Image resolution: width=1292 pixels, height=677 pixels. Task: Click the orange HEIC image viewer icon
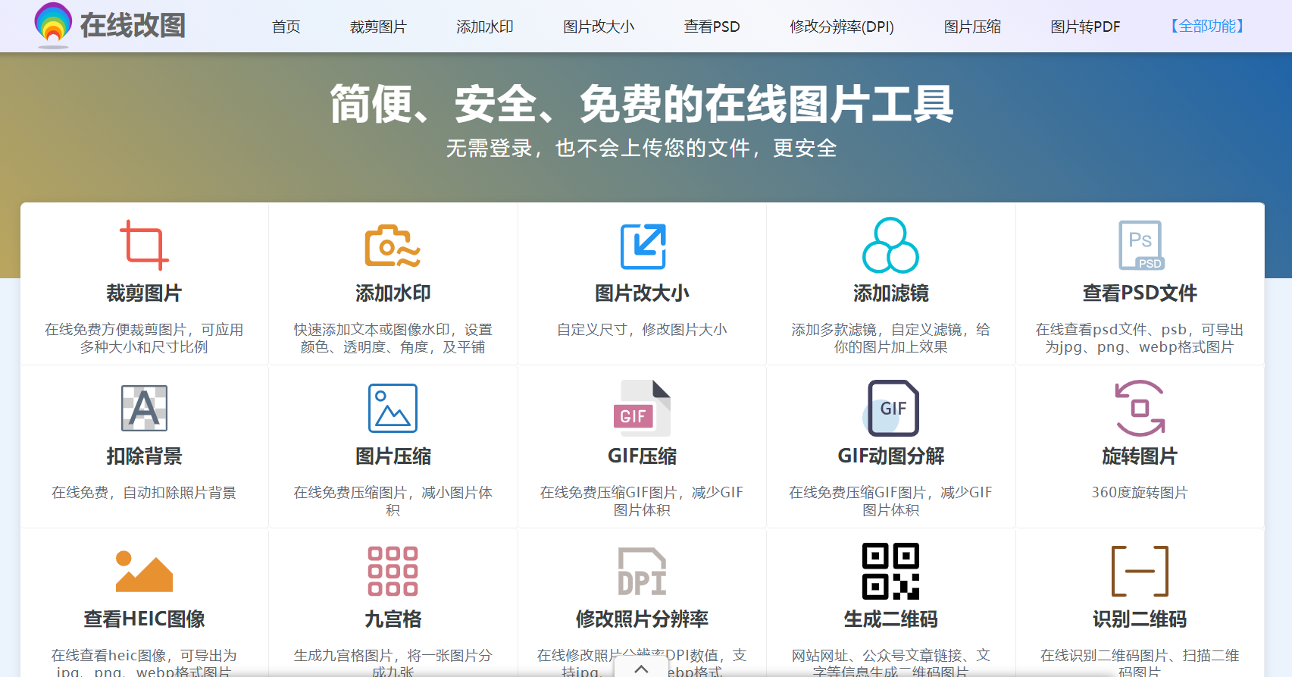click(144, 571)
